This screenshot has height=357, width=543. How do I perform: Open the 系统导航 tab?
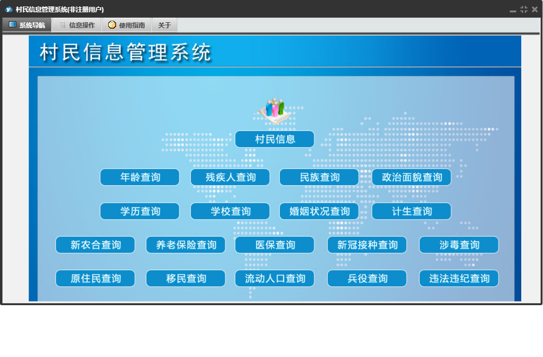(27, 25)
